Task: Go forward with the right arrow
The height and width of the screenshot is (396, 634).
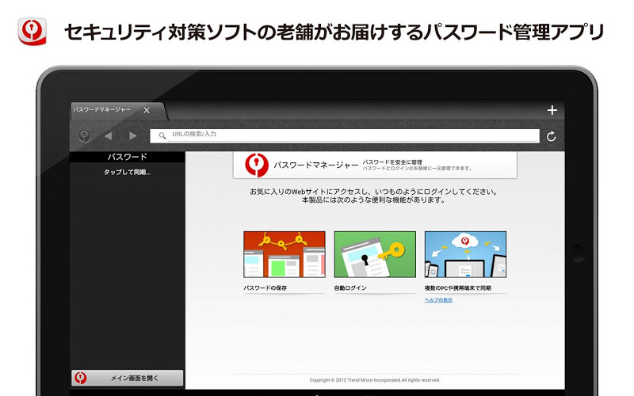Action: (x=132, y=136)
